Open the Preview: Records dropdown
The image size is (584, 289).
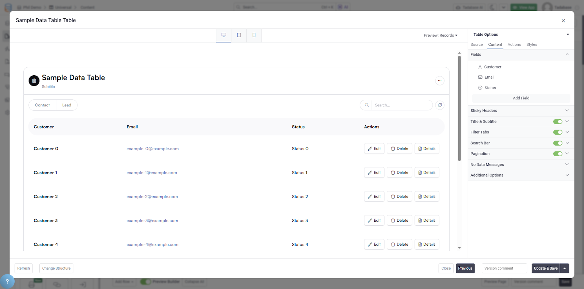440,35
